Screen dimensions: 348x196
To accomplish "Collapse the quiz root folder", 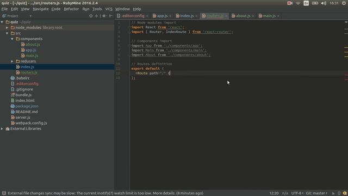I will pyautogui.click(x=2, y=22).
